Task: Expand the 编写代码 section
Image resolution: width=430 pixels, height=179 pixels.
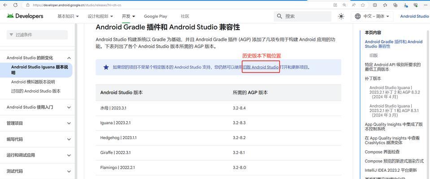Action: click(69, 139)
